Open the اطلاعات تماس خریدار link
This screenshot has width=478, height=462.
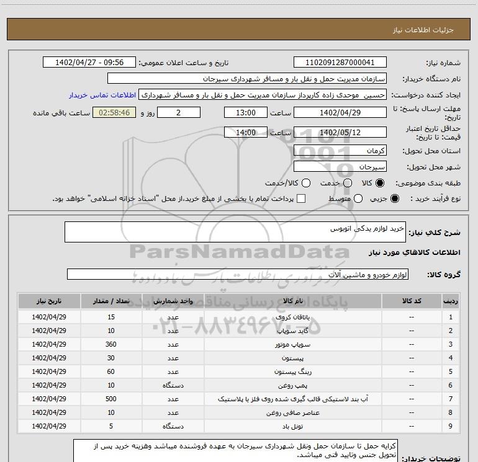(102, 95)
